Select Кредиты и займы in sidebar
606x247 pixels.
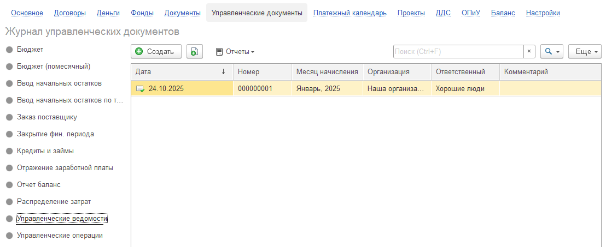click(45, 151)
